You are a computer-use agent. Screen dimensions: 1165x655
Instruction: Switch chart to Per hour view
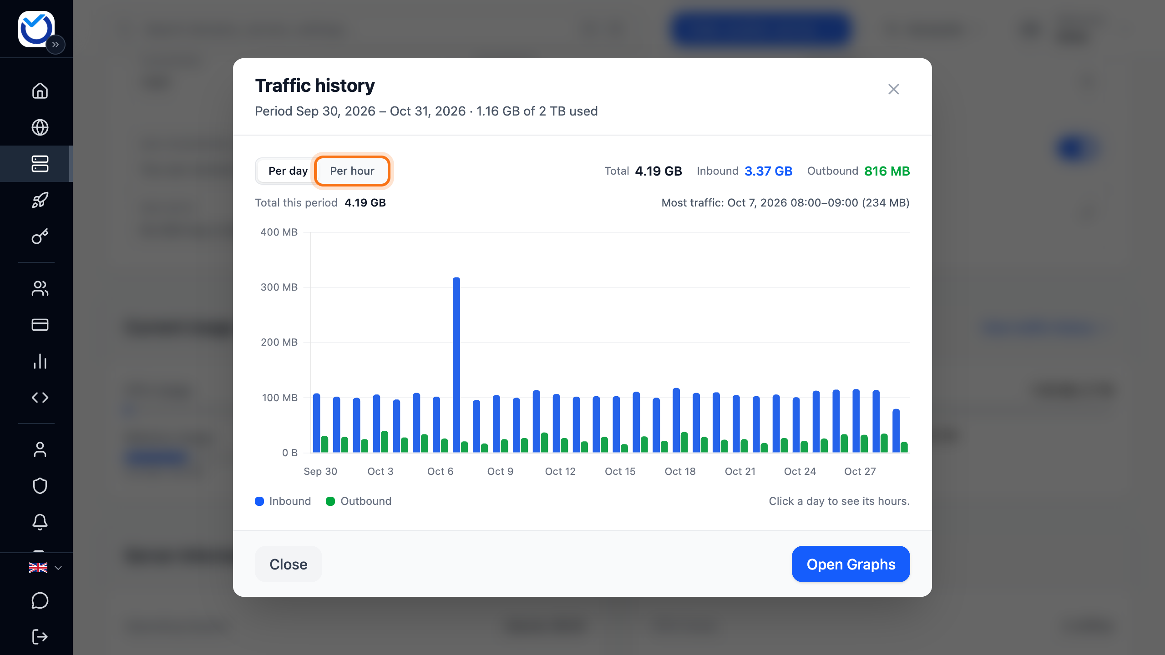click(352, 171)
